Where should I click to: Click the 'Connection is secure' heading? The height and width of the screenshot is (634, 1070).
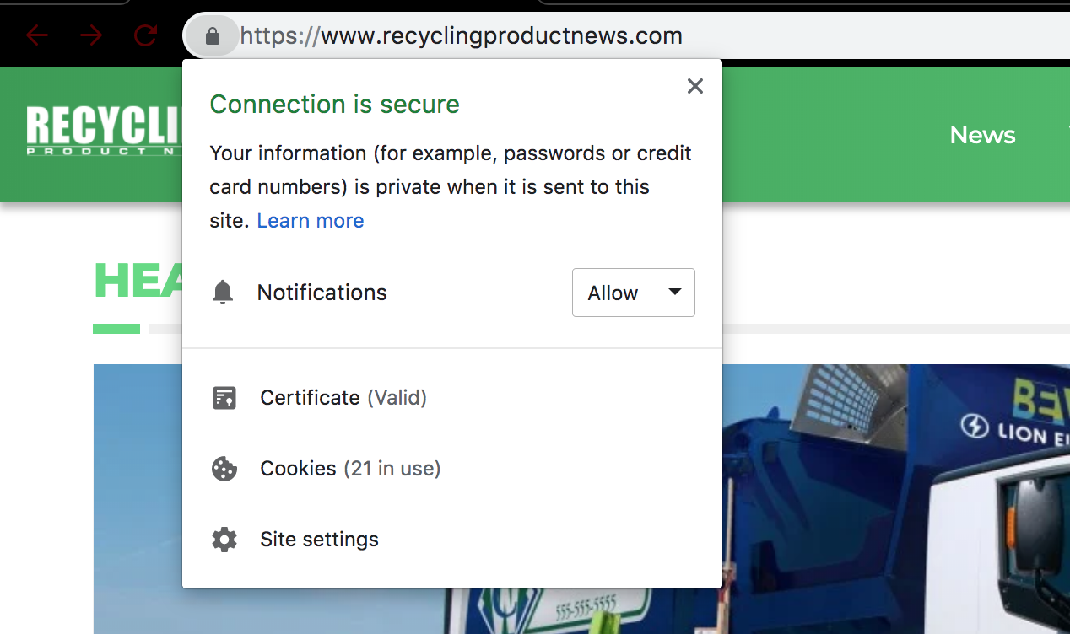click(334, 105)
